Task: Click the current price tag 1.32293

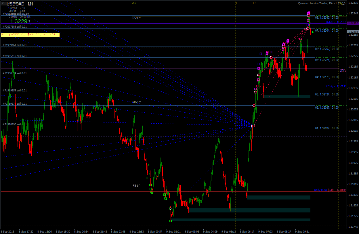Action: tap(353, 32)
